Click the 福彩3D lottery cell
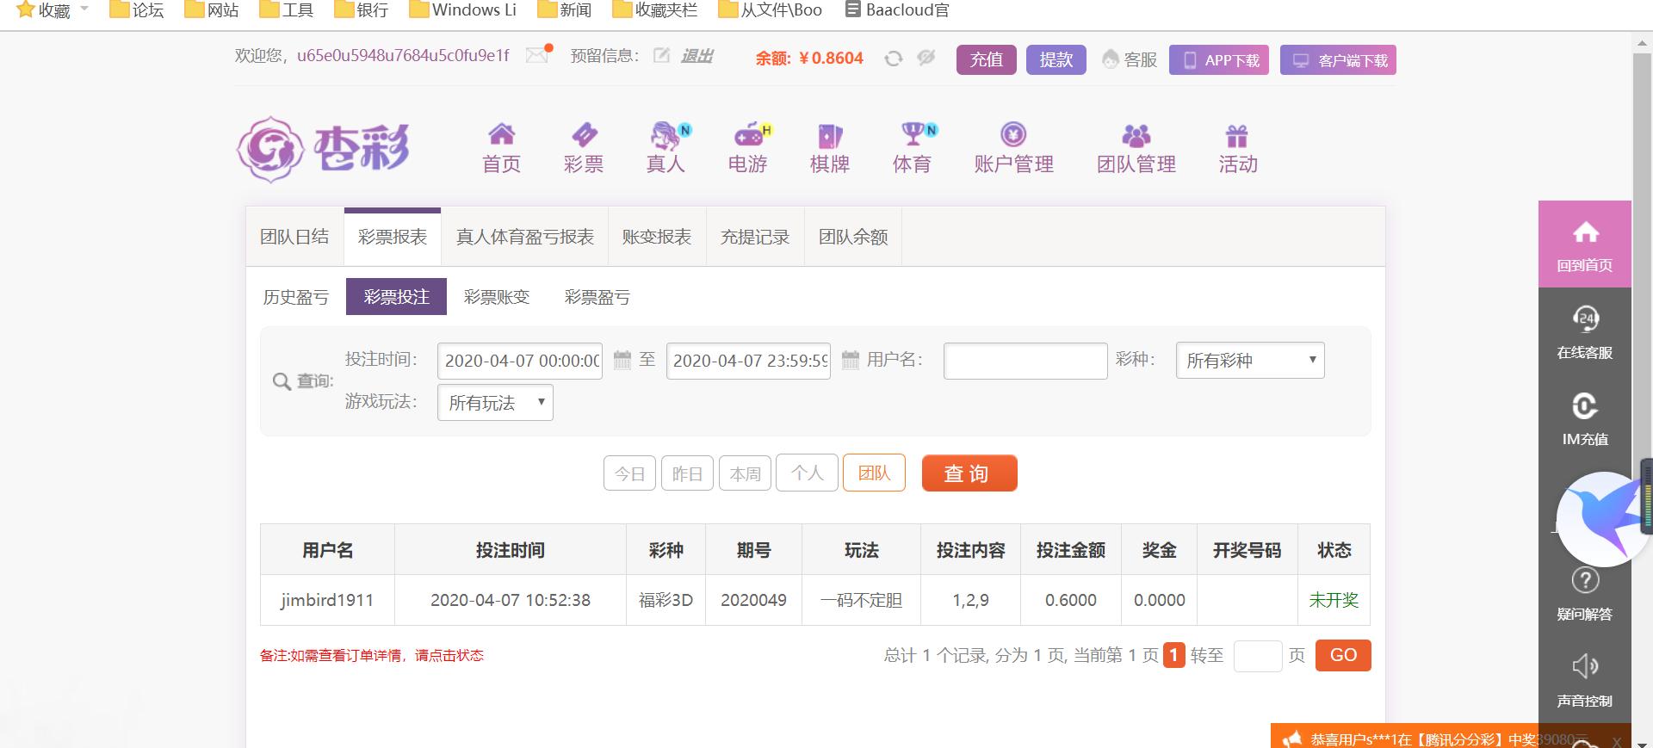 666,600
